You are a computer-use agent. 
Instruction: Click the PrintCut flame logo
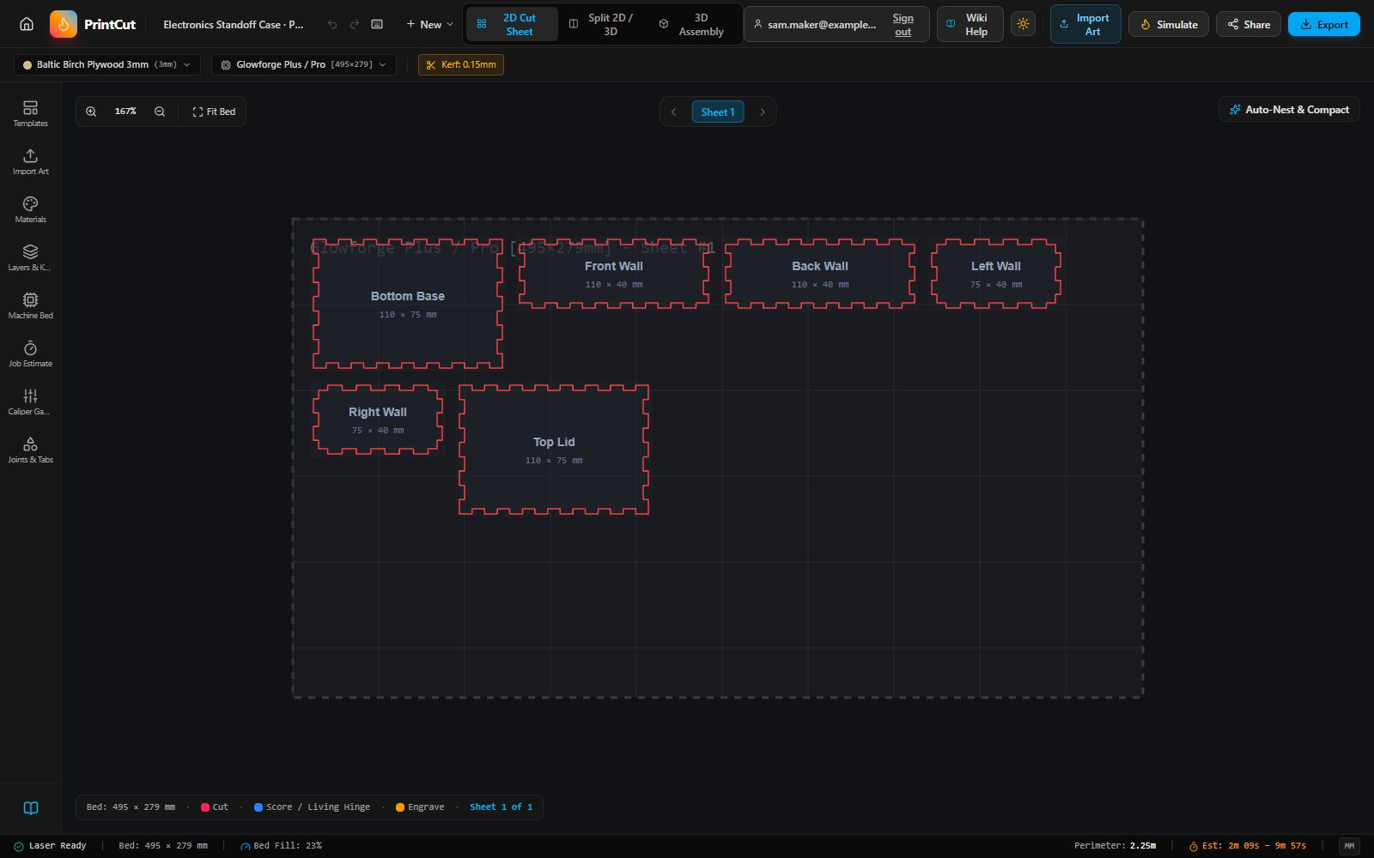pyautogui.click(x=64, y=24)
